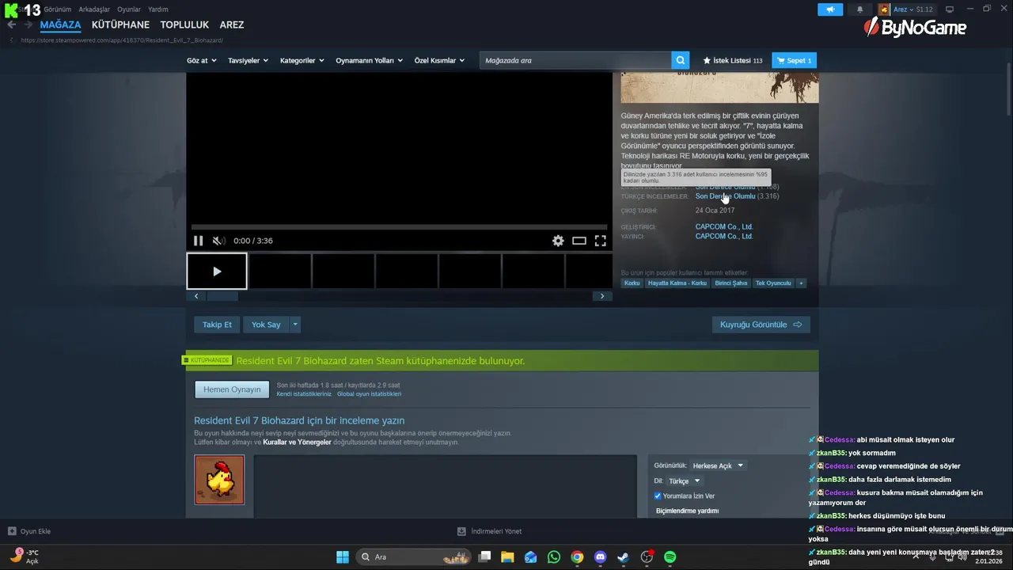Expand the Kategoriler dropdown

(302, 60)
